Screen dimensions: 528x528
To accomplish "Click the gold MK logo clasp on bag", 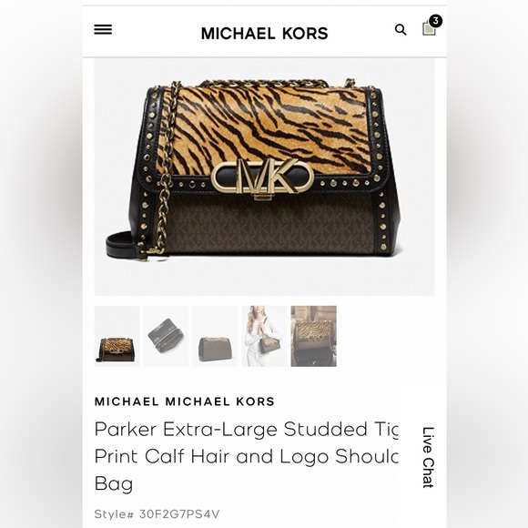I will 263,178.
